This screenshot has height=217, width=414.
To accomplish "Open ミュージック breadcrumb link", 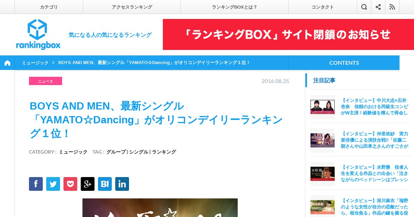I will 35,63.
